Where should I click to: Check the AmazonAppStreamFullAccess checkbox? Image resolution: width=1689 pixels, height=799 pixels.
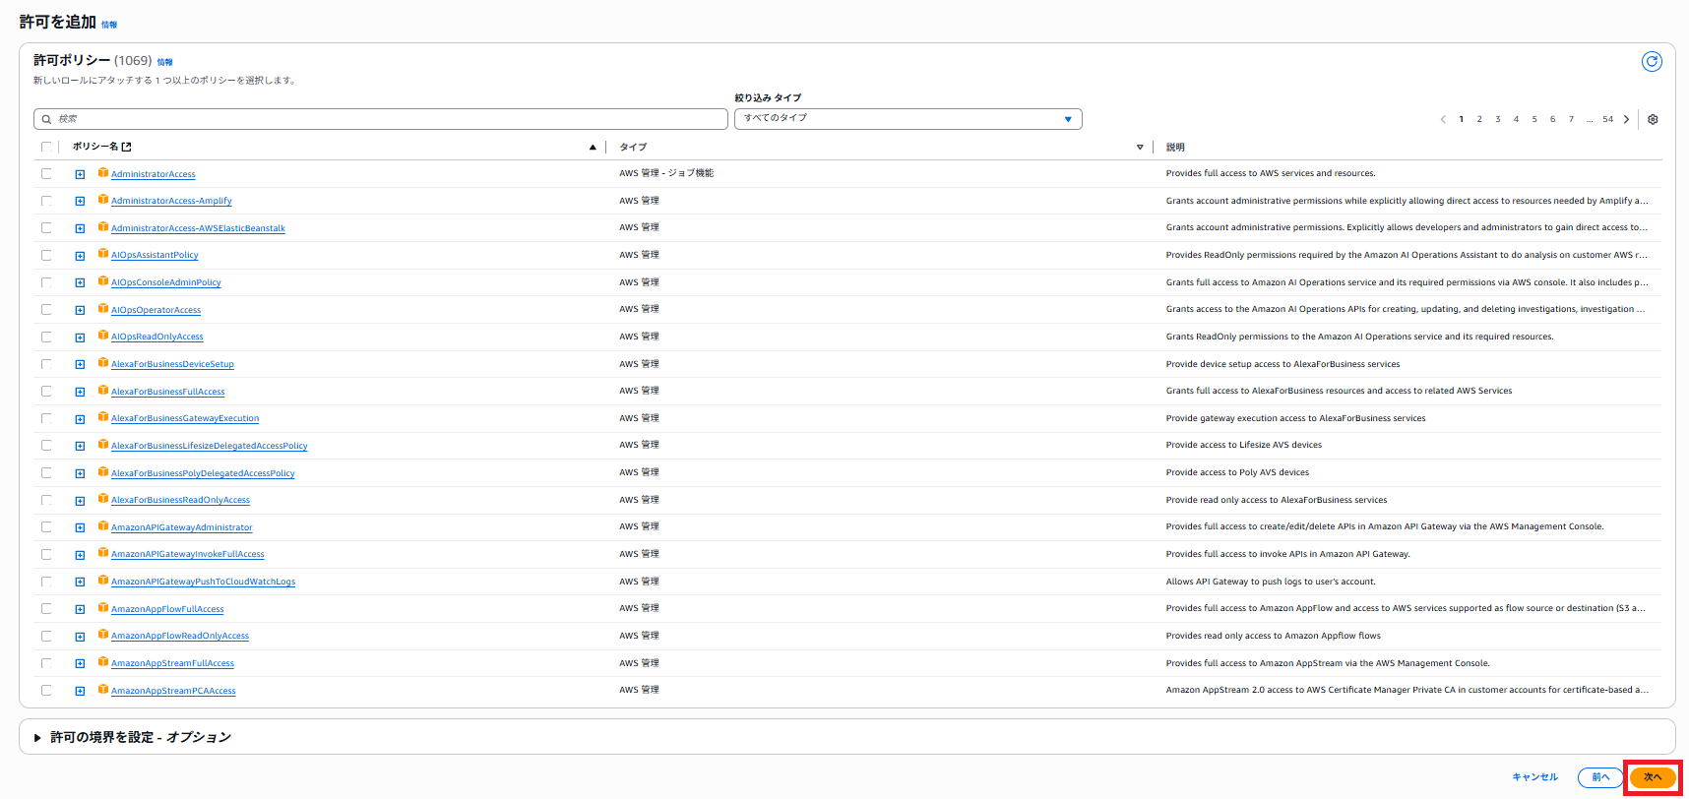point(46,663)
